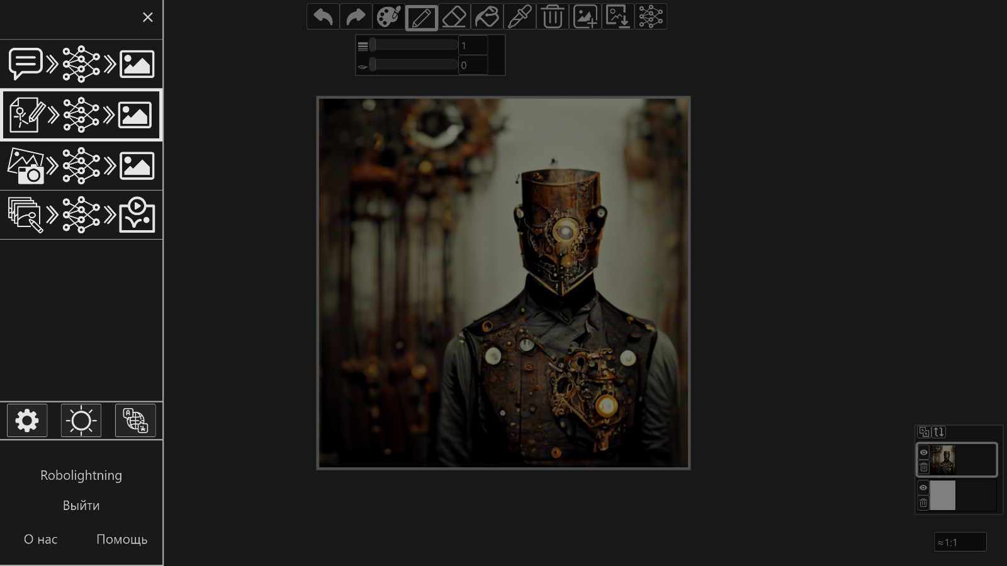Delete the gray layer
This screenshot has width=1007, height=566.
click(923, 502)
